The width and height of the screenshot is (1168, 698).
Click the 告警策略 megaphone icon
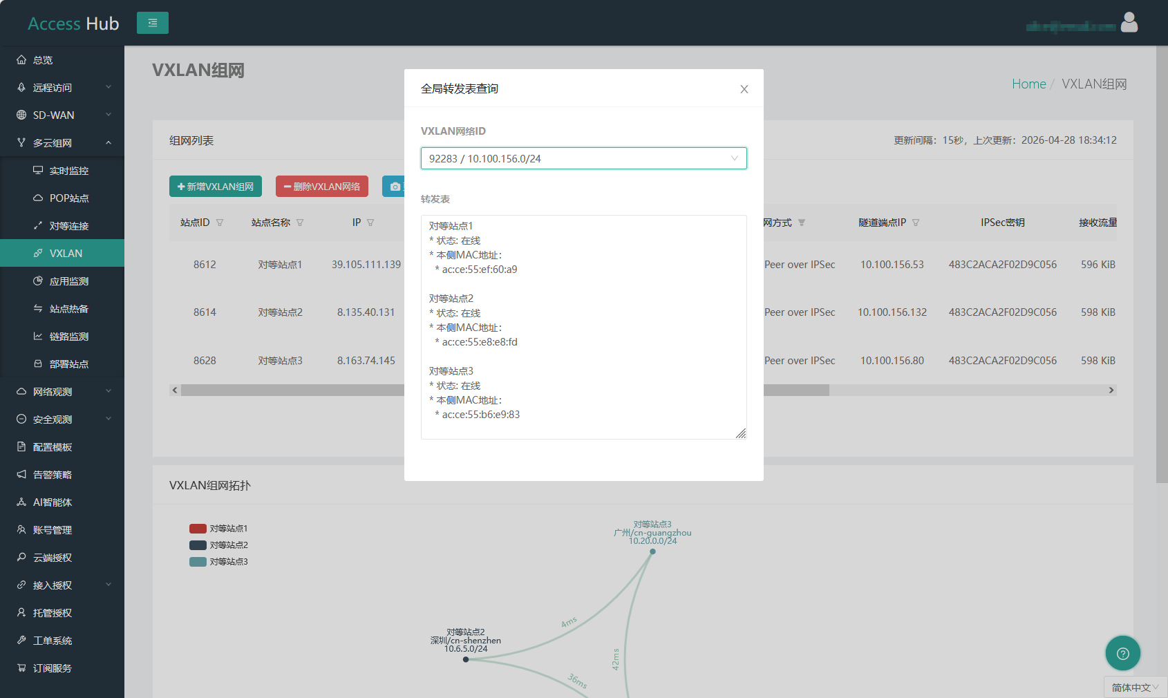(21, 475)
